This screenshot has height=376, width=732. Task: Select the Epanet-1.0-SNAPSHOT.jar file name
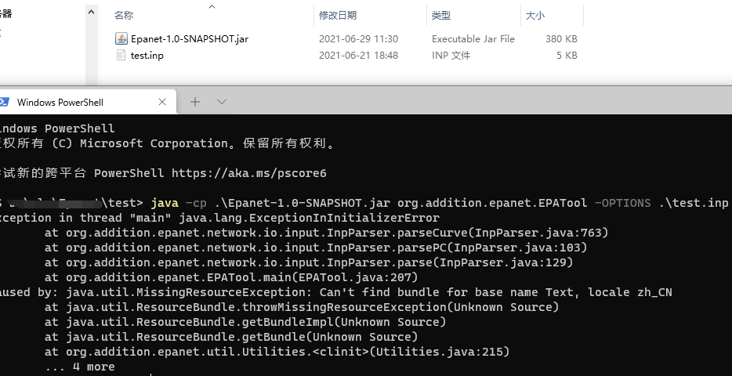[x=190, y=38]
